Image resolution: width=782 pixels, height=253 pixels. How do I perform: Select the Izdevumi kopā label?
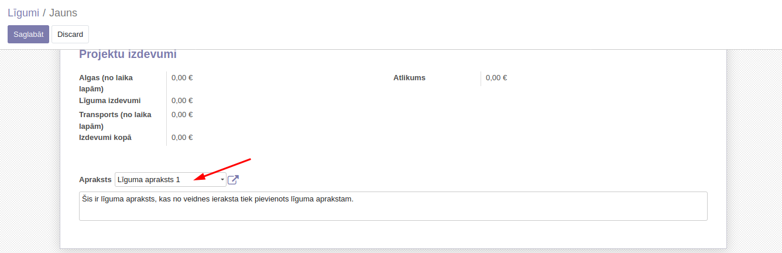coord(105,138)
